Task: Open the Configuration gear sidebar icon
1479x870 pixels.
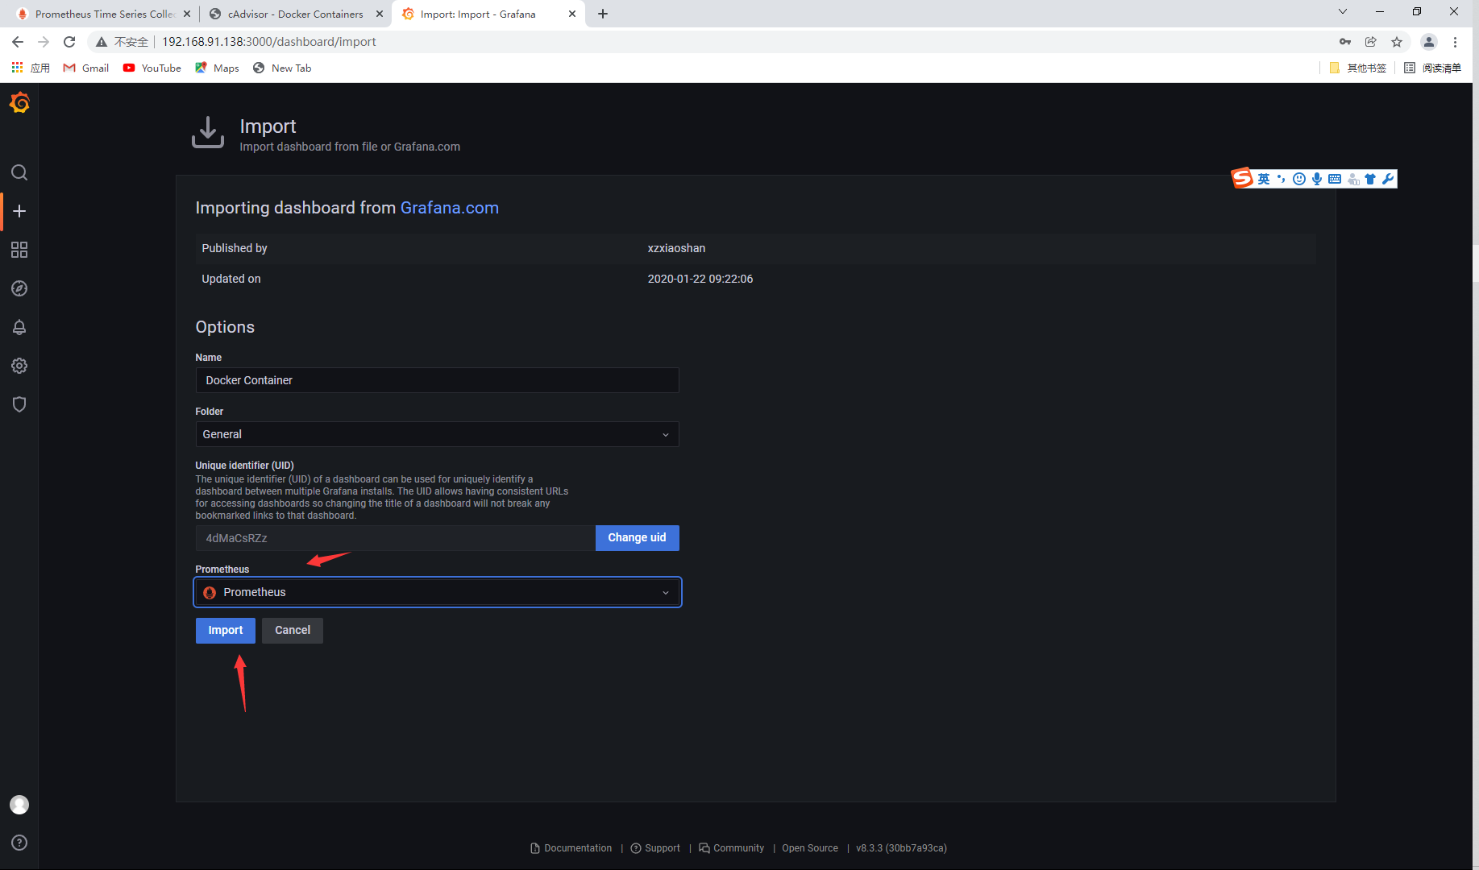Action: tap(19, 366)
